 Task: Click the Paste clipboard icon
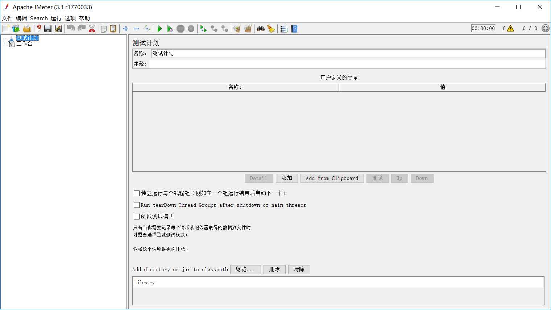pyautogui.click(x=113, y=29)
